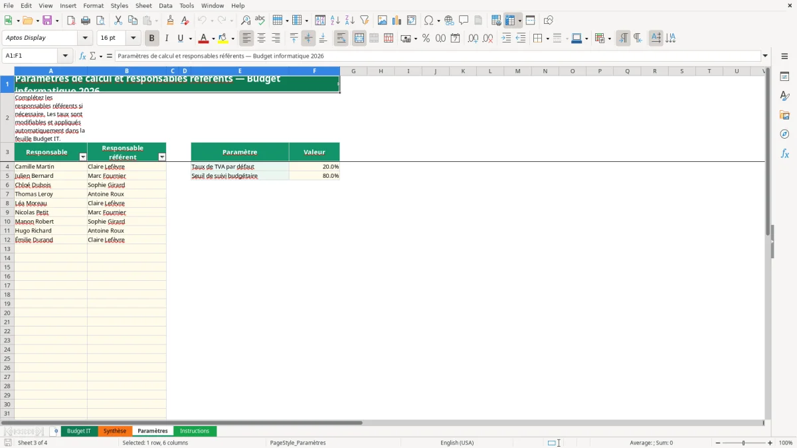797x448 pixels.
Task: Toggle Underline formatting
Action: pos(180,38)
